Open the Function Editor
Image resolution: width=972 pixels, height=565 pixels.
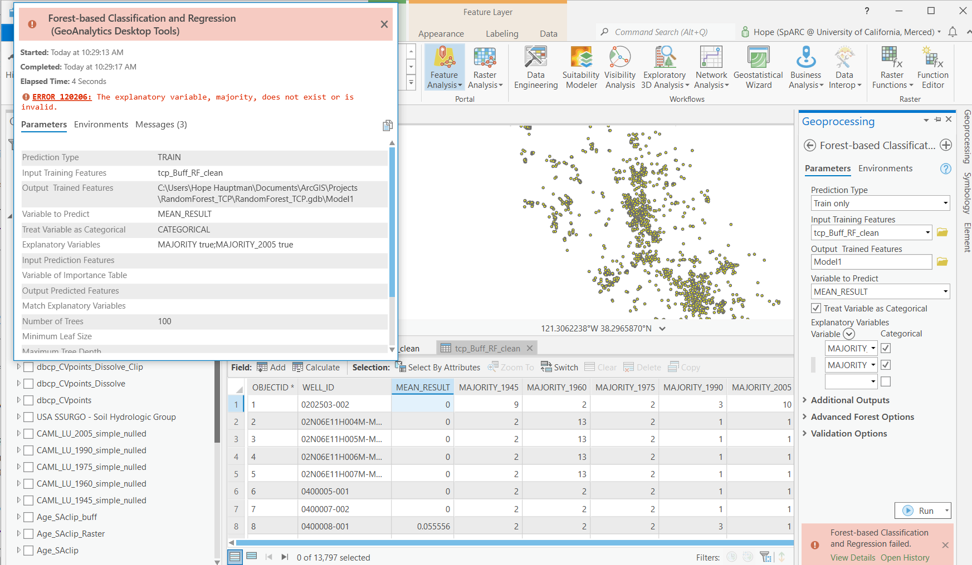pos(932,68)
